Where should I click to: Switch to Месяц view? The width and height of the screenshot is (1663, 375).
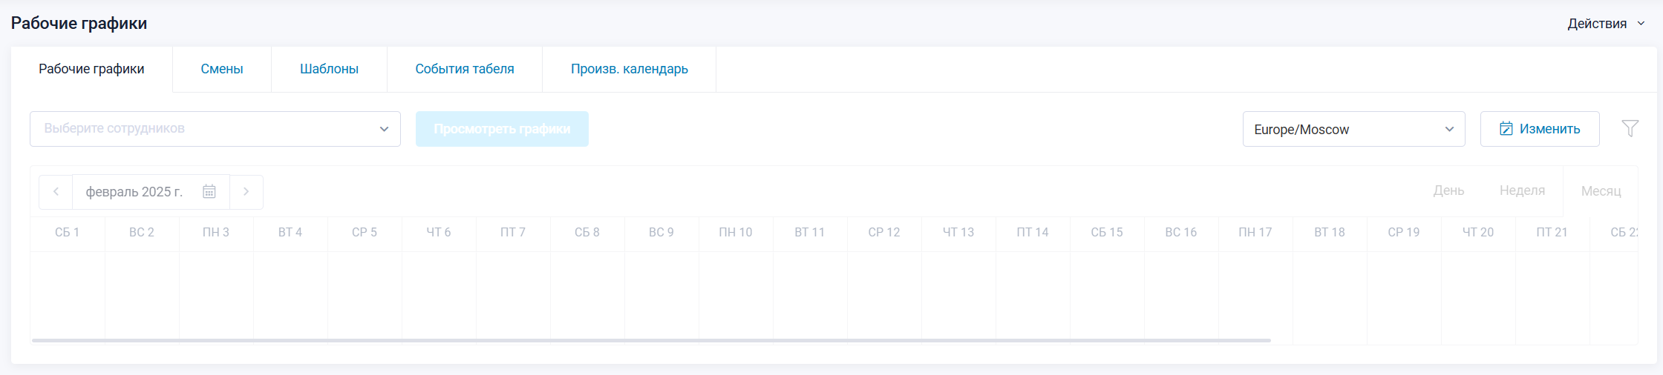click(1601, 190)
